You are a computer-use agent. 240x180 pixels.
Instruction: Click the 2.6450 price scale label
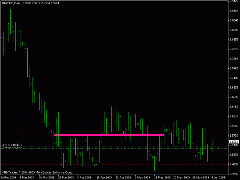[x=234, y=107]
